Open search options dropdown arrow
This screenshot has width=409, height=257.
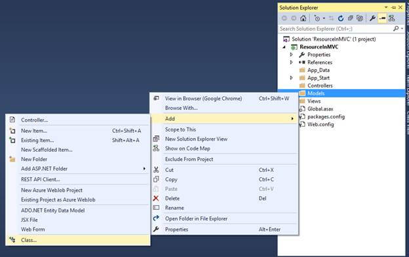point(402,29)
